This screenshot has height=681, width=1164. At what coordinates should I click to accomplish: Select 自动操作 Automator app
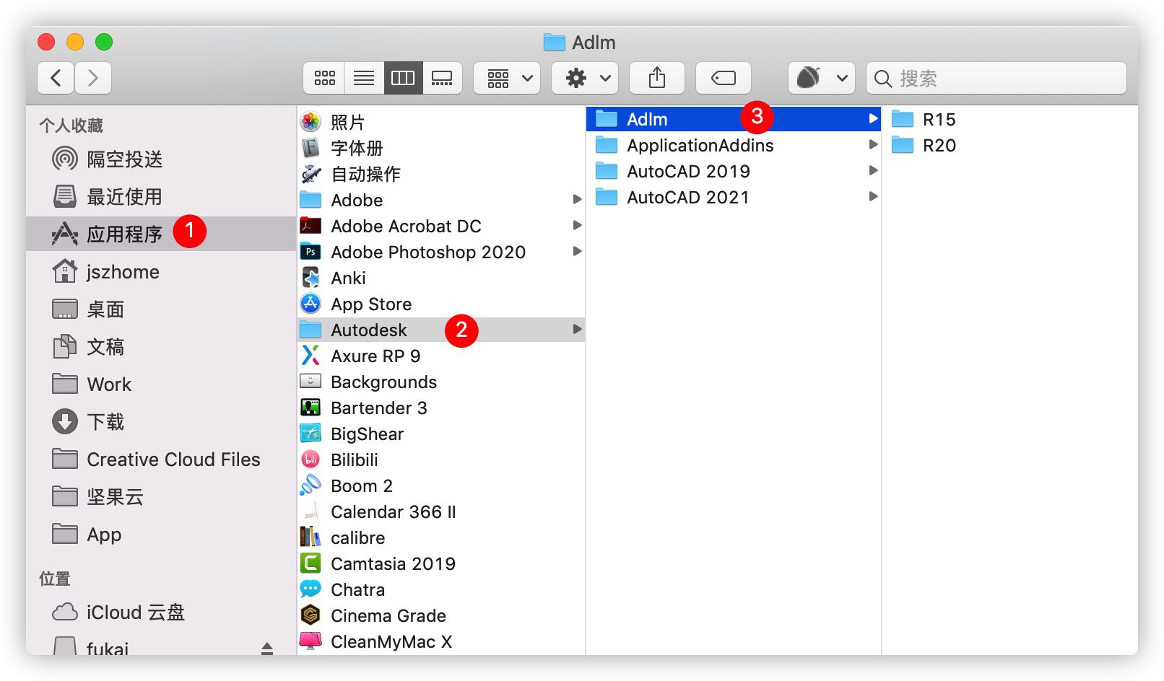[441, 174]
